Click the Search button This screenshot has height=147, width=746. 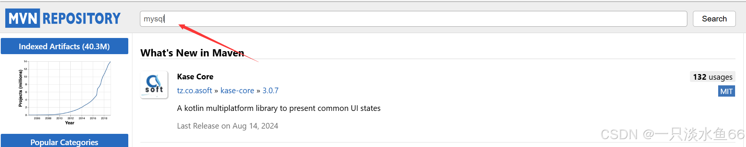pyautogui.click(x=714, y=19)
